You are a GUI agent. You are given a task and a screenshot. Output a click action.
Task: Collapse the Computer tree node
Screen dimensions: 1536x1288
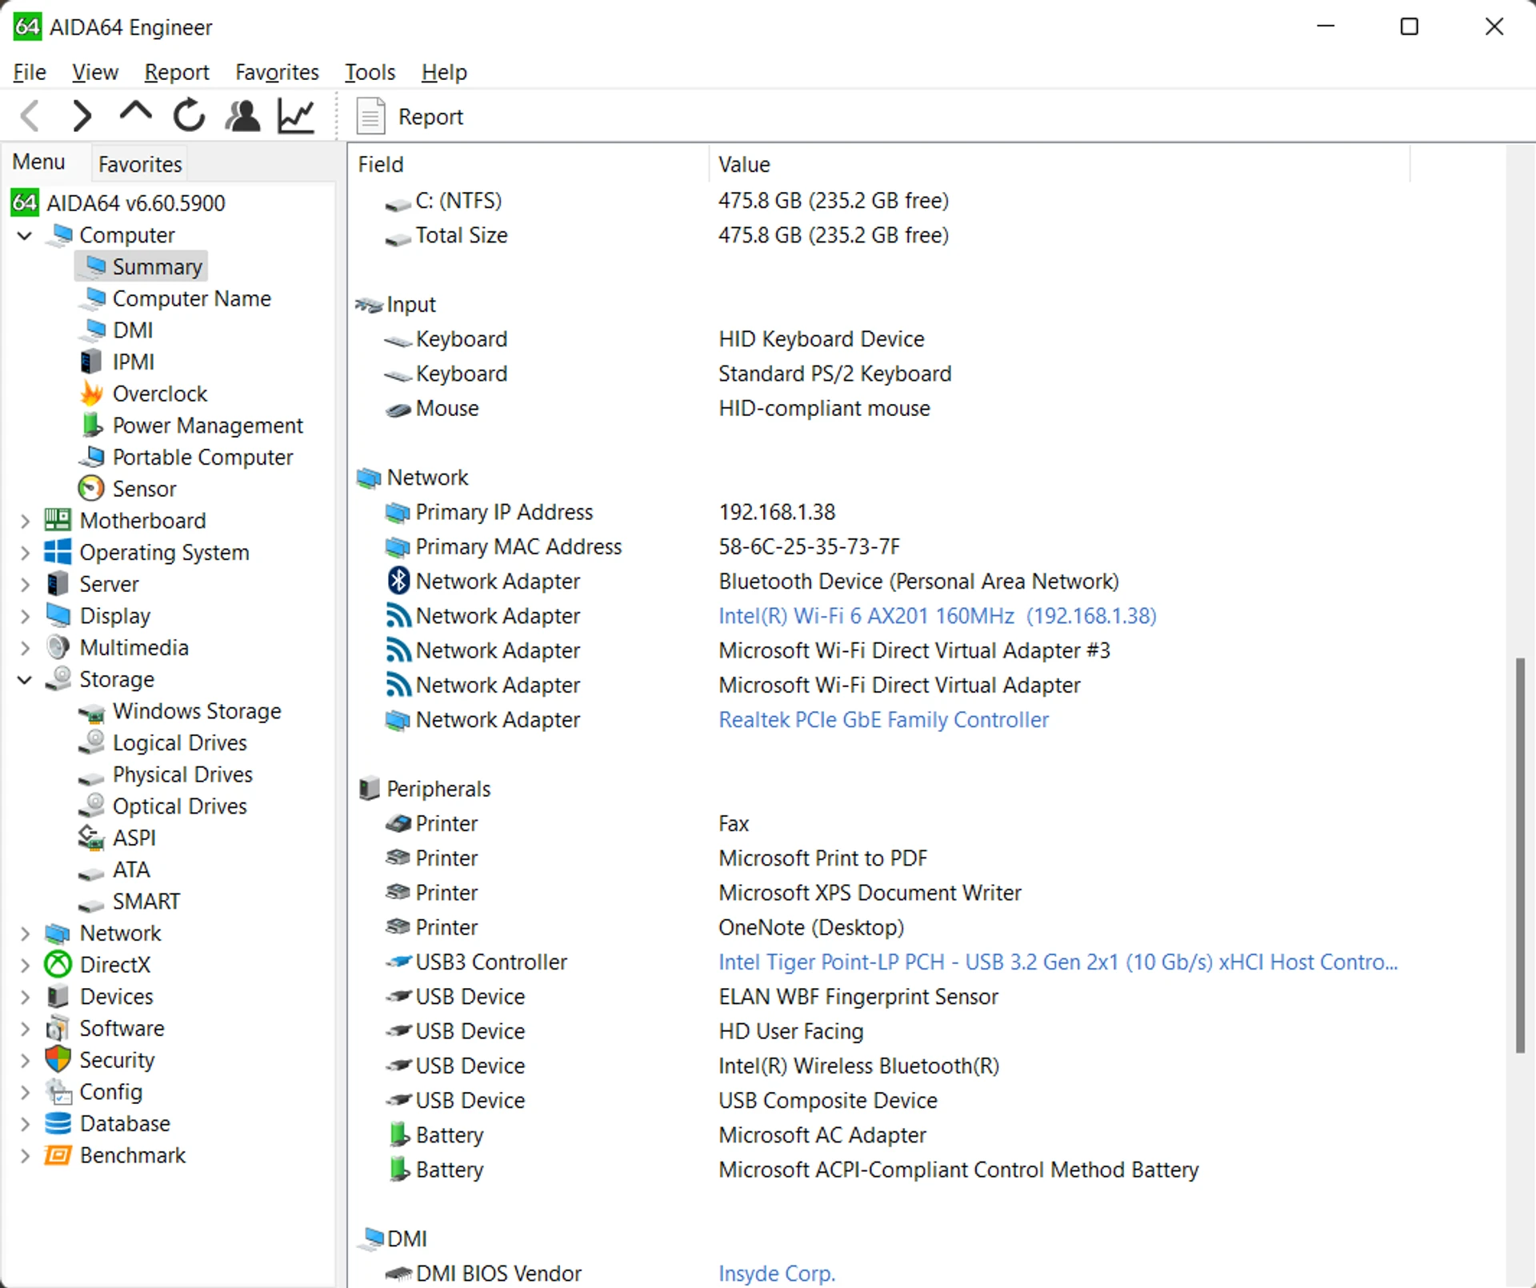pyautogui.click(x=25, y=235)
